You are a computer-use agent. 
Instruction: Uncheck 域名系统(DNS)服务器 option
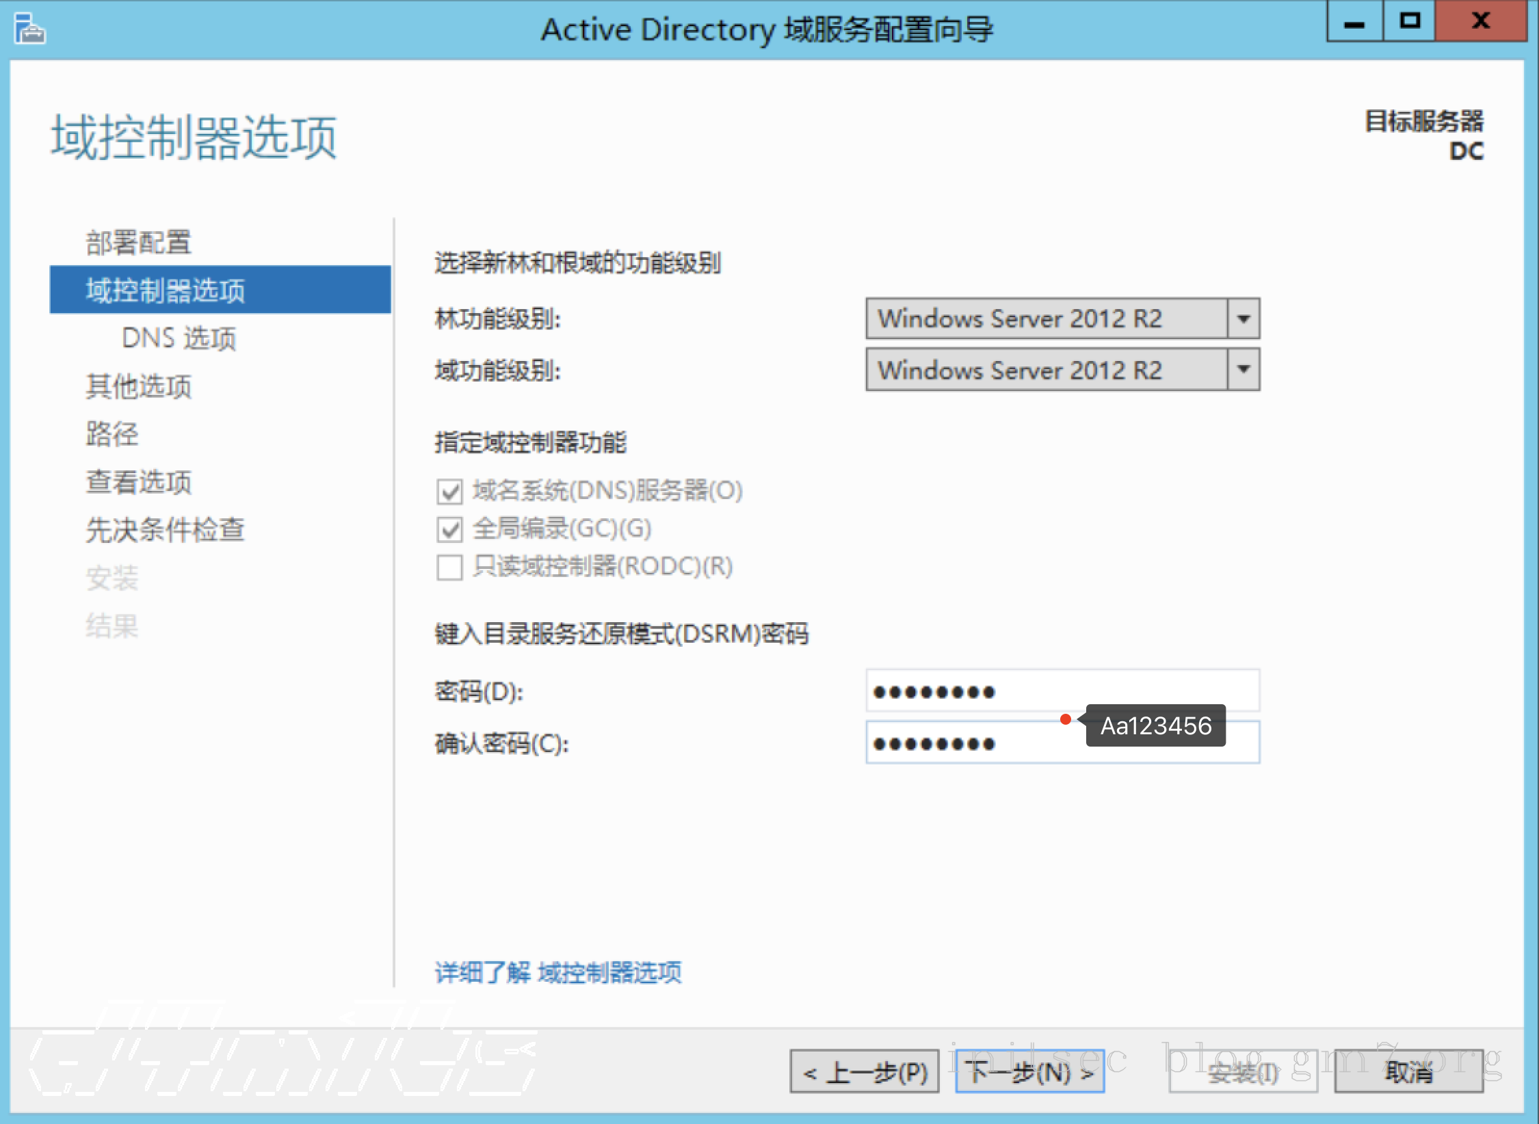(450, 491)
